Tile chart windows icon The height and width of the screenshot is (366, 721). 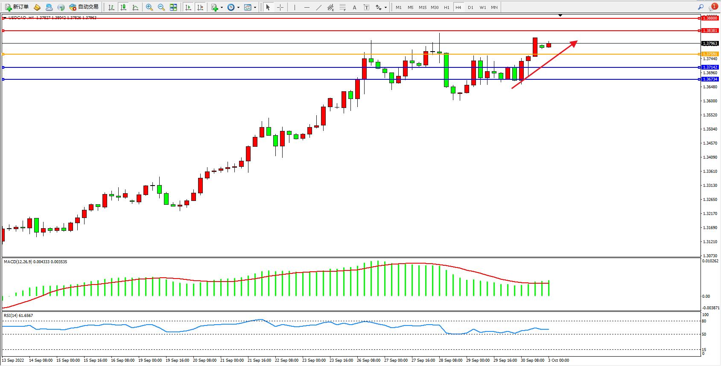(173, 7)
